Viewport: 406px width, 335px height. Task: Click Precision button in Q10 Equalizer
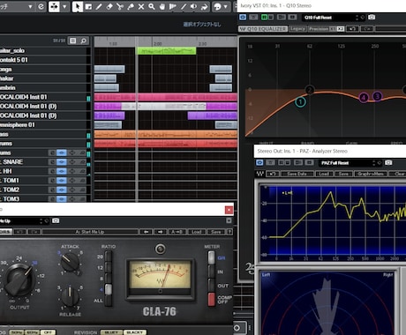coord(319,29)
